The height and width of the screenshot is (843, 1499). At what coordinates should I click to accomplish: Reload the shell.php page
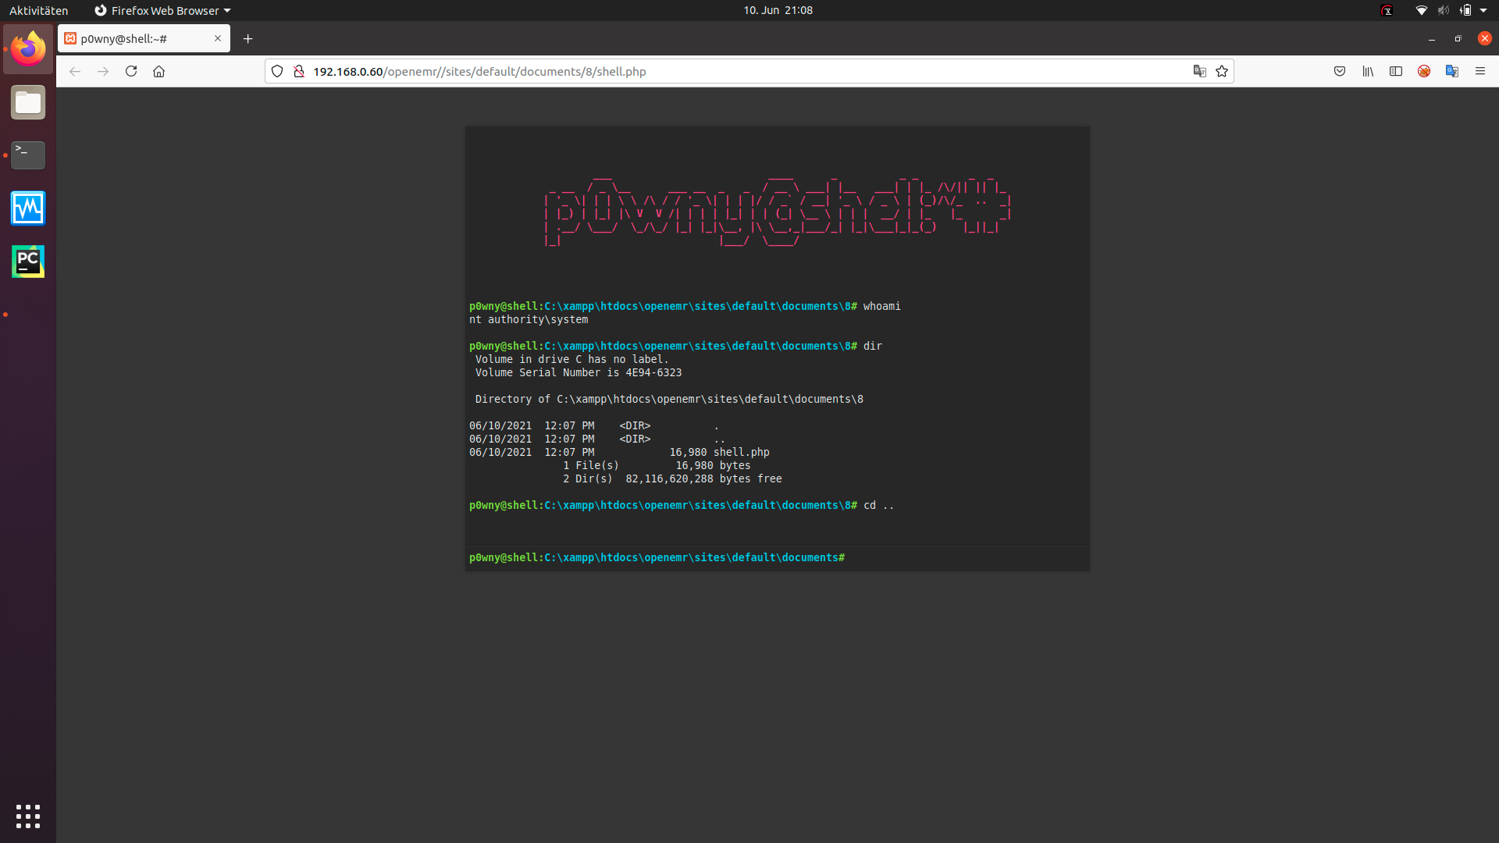[131, 71]
